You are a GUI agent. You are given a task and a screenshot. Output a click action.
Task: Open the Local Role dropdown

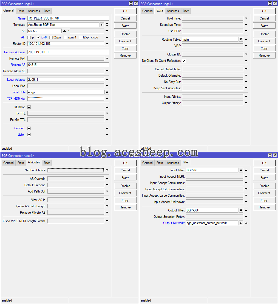(107, 92)
